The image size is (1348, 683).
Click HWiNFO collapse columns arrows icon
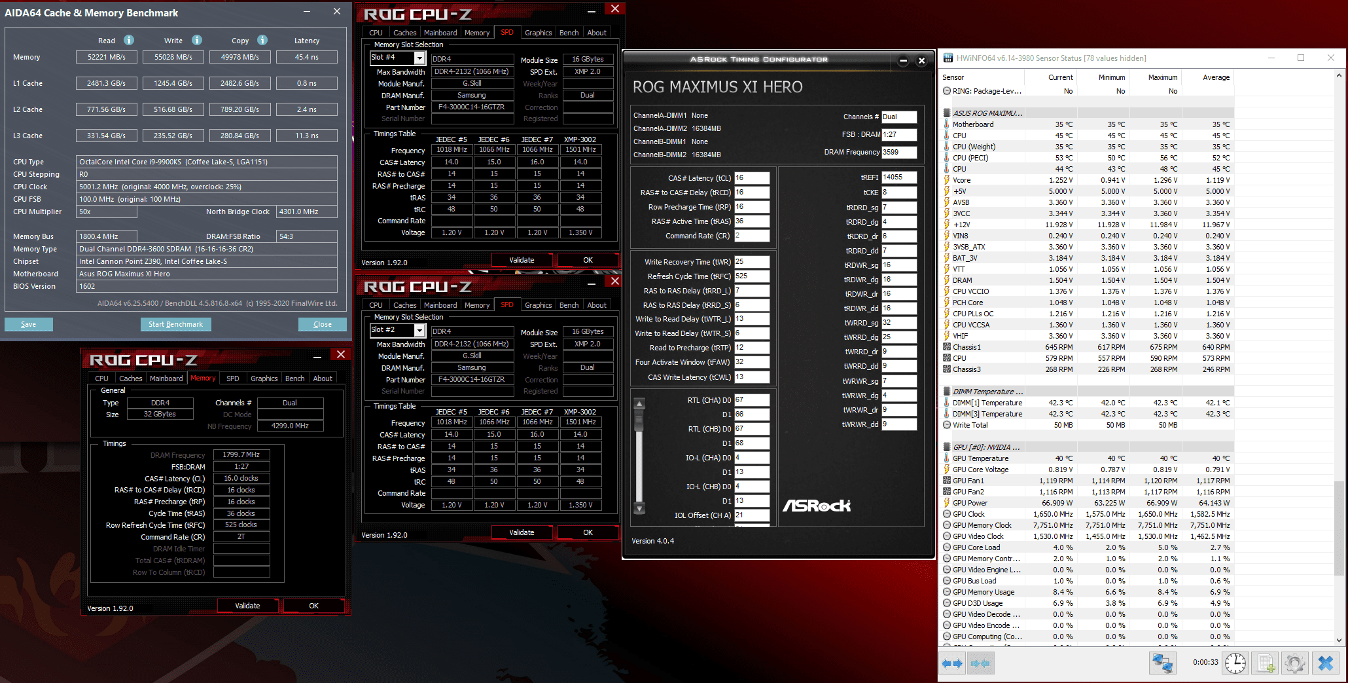[980, 663]
